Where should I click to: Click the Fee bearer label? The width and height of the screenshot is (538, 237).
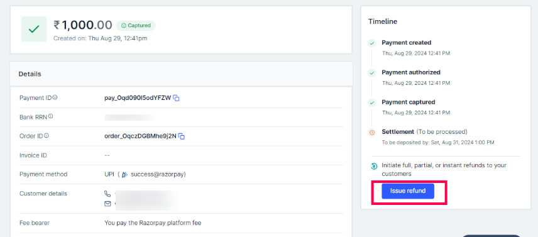(x=35, y=223)
